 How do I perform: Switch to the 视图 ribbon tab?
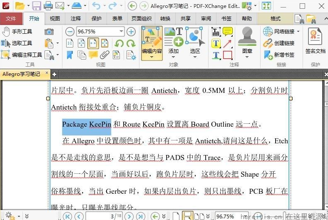coord(55,19)
